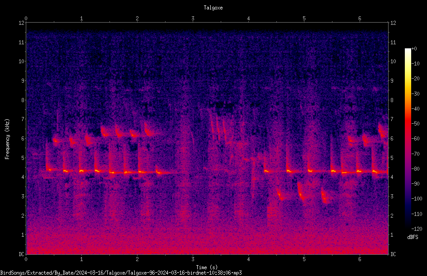Click the dBFS label under the color scale

click(413, 238)
